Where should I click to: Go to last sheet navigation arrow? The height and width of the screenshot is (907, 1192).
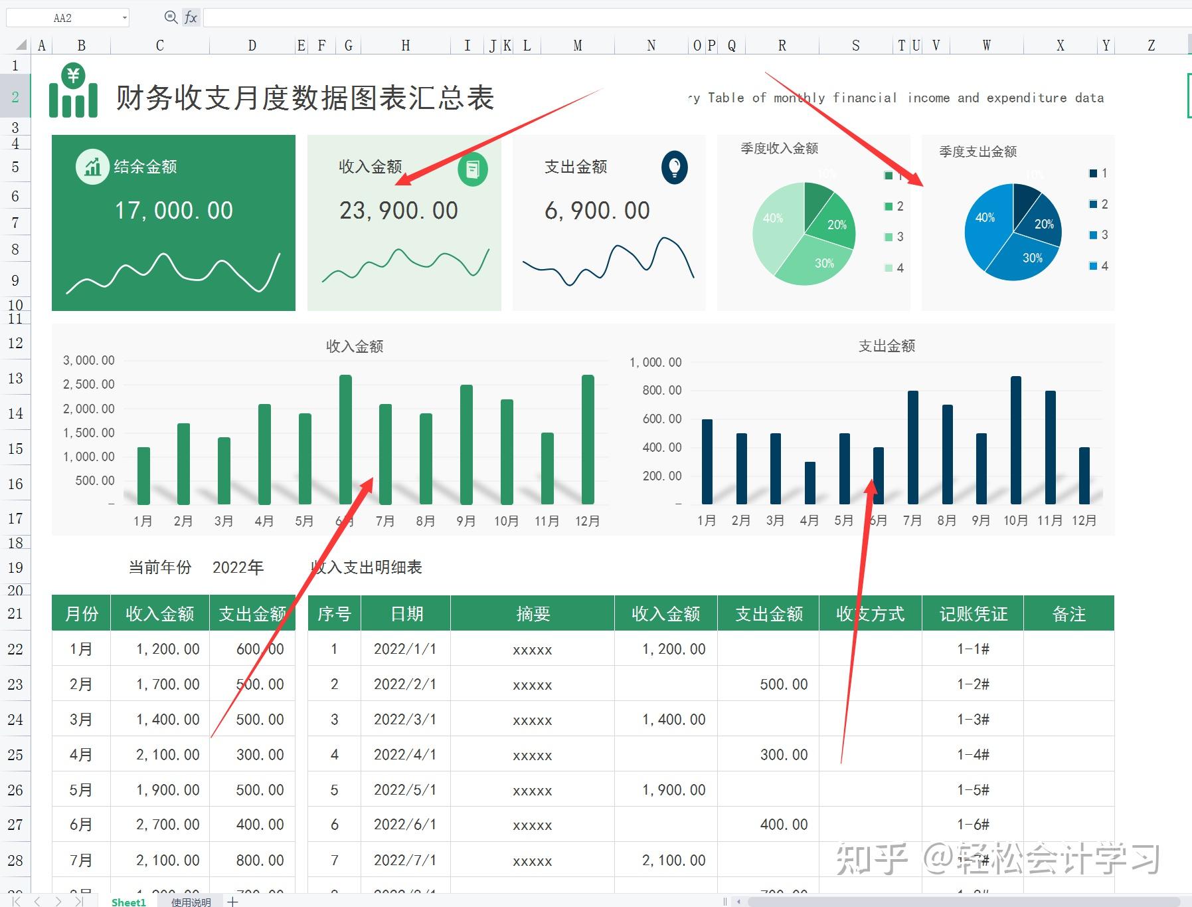pyautogui.click(x=80, y=901)
